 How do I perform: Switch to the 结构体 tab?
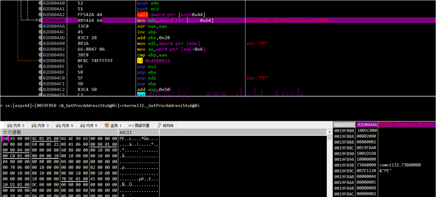(168, 125)
